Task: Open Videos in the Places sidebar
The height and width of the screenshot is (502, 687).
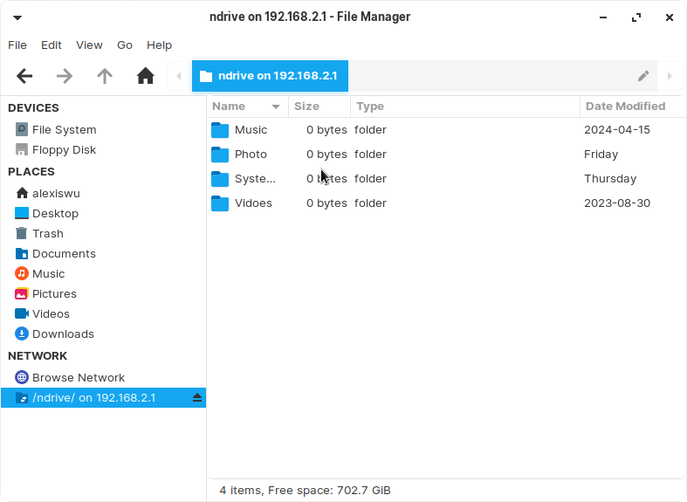Action: click(103, 314)
